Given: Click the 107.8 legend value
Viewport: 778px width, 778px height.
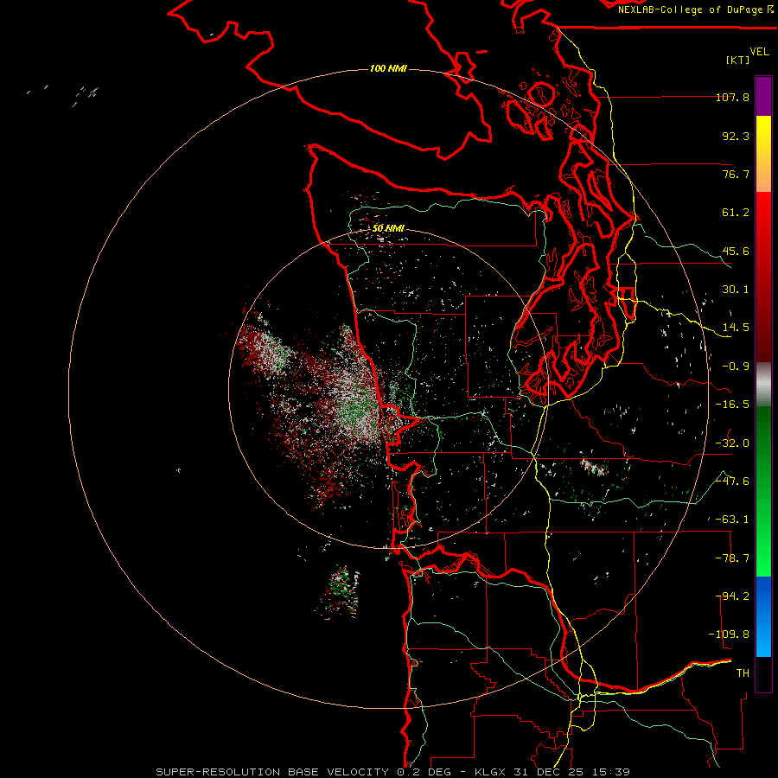Looking at the screenshot, I should click(732, 97).
